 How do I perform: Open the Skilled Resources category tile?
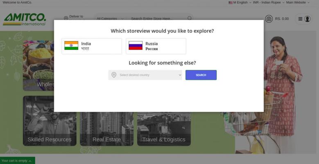(50, 121)
